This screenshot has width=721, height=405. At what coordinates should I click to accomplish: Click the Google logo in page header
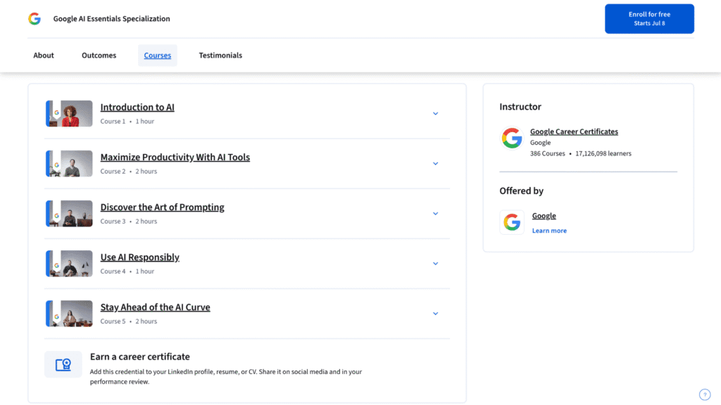35,18
